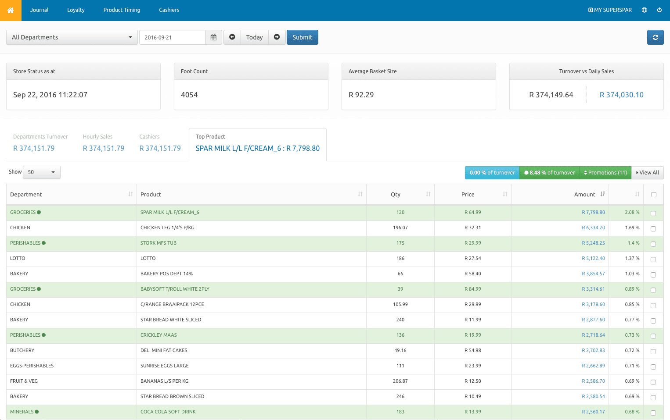This screenshot has width=670, height=420.
Task: Sort by the Amount column
Action: coord(560,194)
